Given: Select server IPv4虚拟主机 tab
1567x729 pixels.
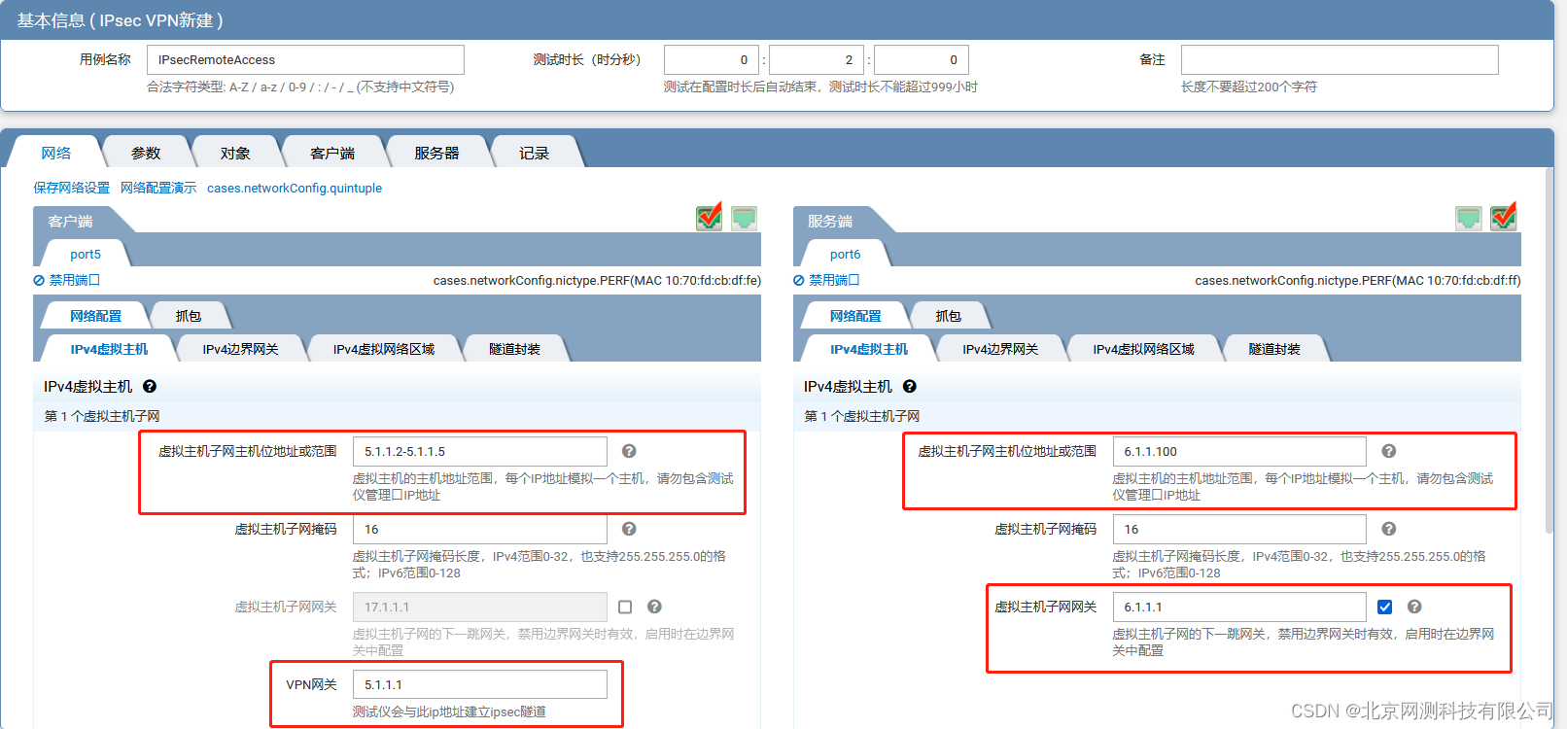Looking at the screenshot, I should 869,349.
